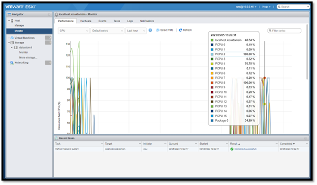
Task: Open the CPU metric dropdown
Action: [74, 30]
